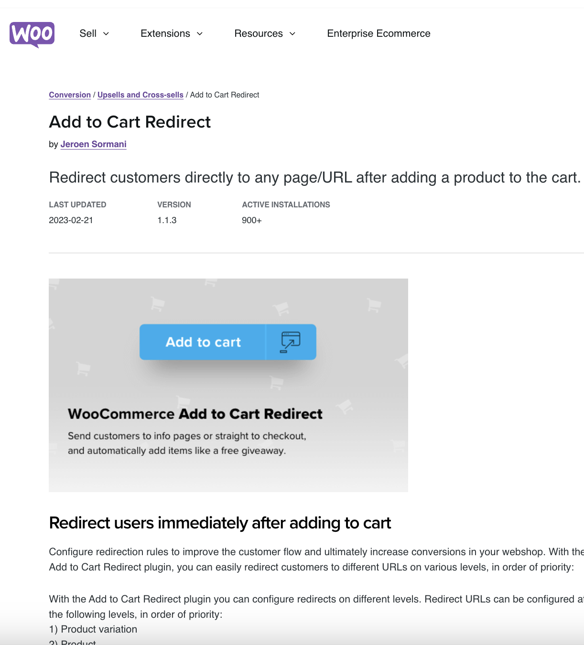Click the Resources navigation label
Image resolution: width=584 pixels, height=645 pixels.
(258, 33)
